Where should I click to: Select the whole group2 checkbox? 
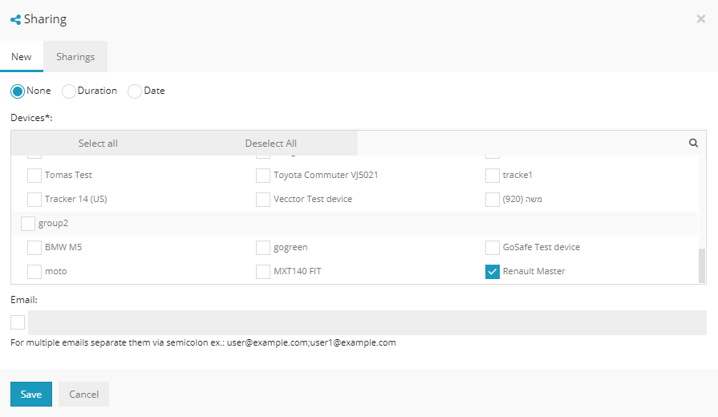point(28,224)
